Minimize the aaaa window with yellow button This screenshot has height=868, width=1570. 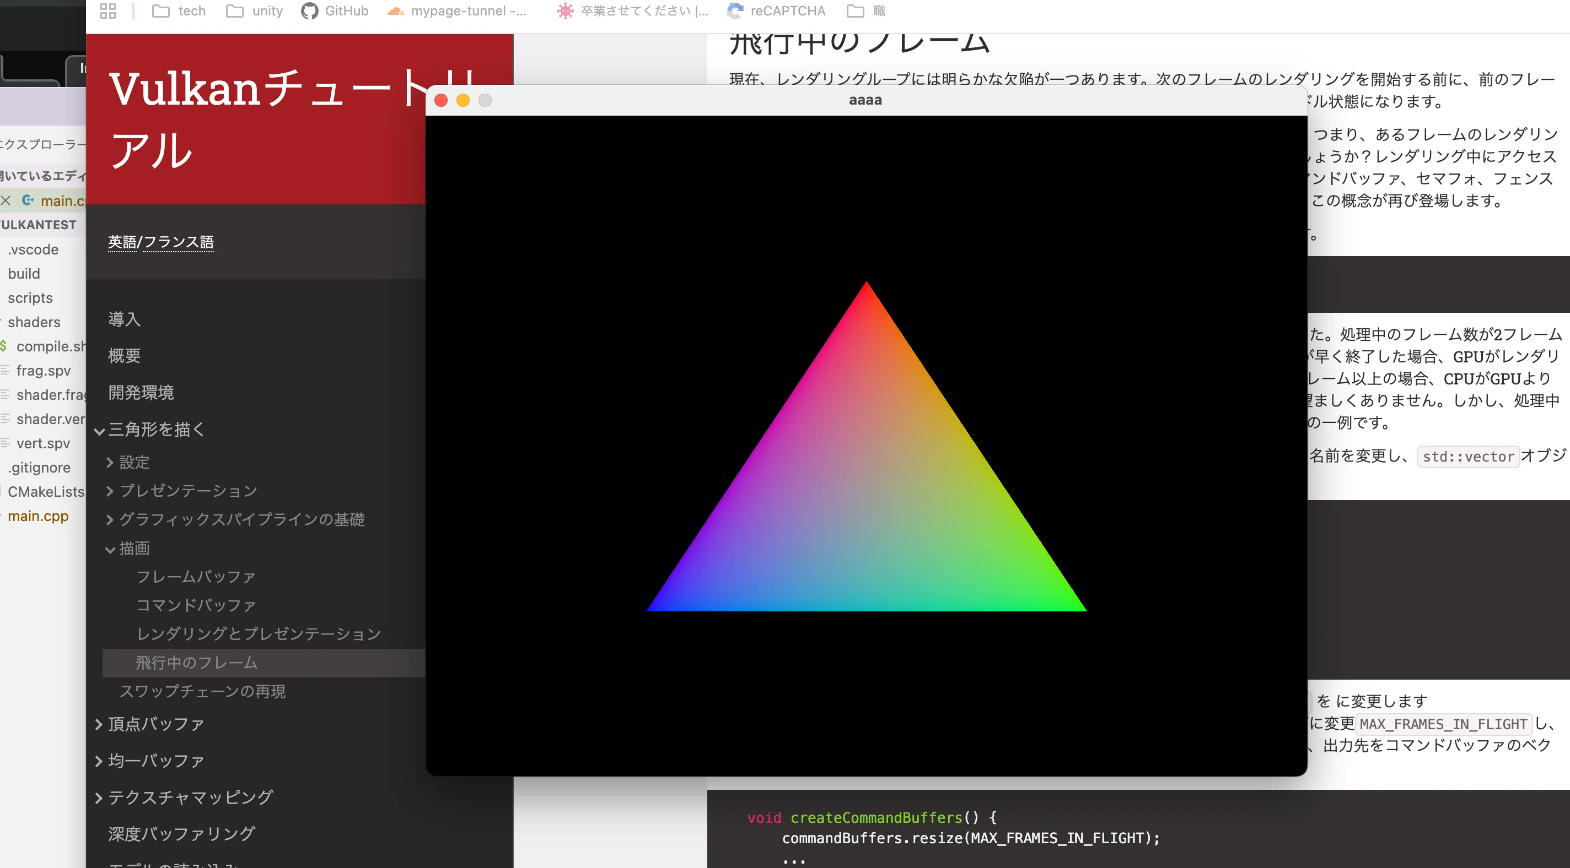click(463, 100)
